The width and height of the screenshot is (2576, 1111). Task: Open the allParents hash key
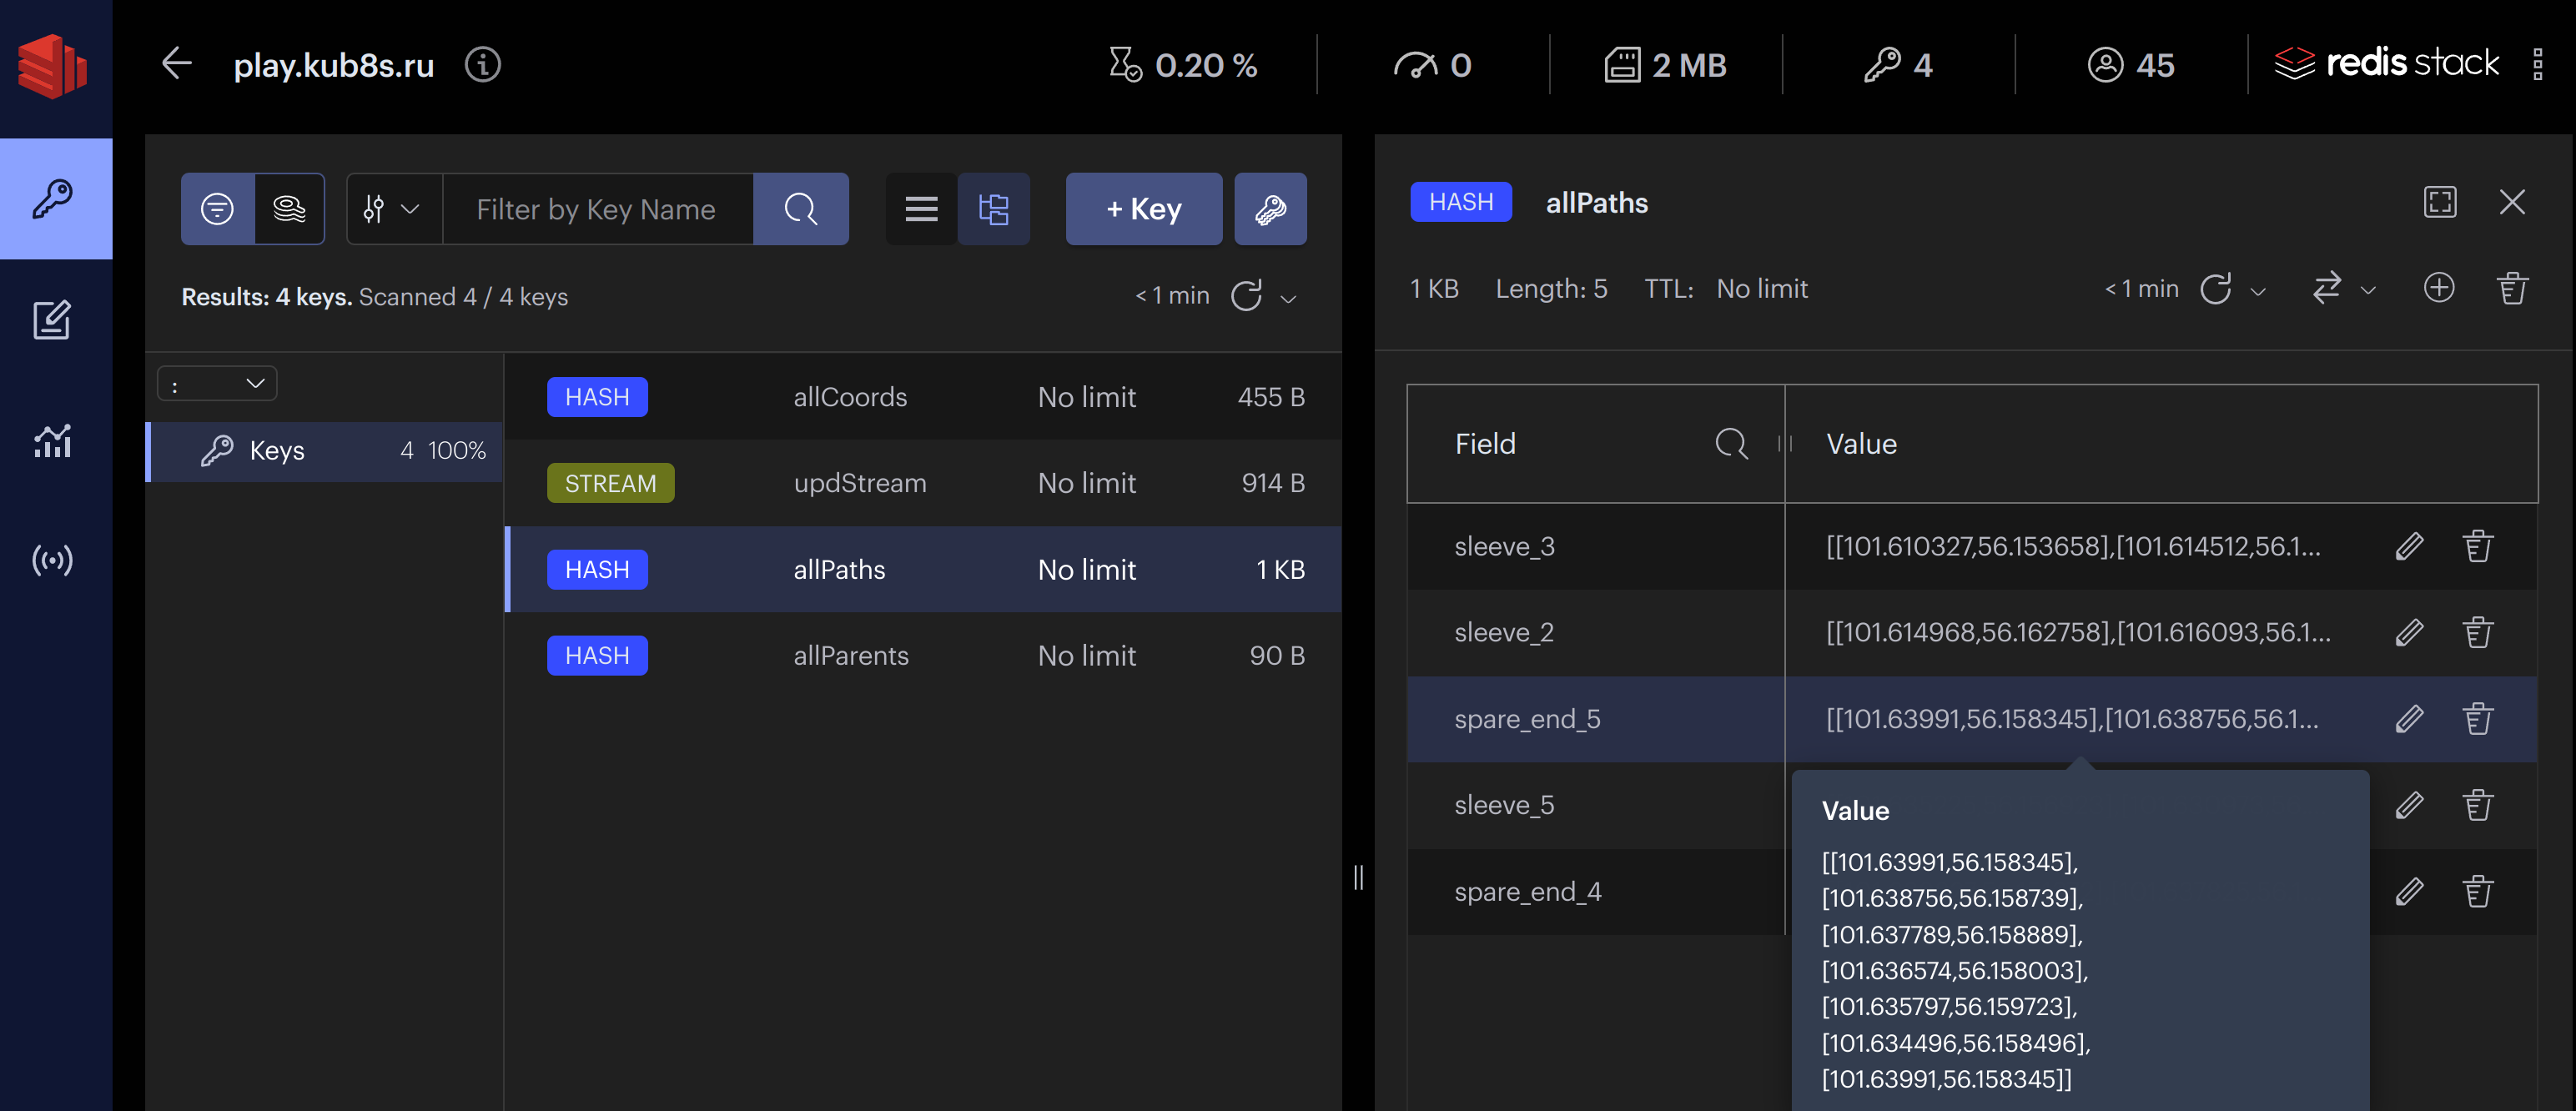tap(922, 655)
